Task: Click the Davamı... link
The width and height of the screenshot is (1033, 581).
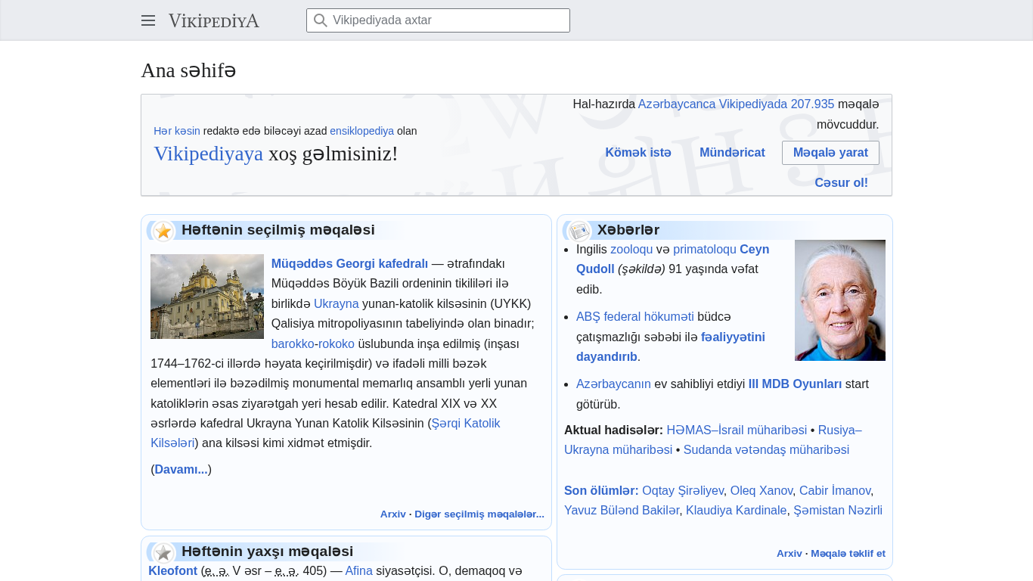Action: [x=183, y=470]
